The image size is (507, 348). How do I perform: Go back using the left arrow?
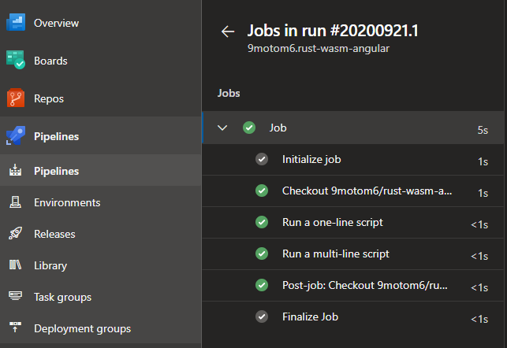tap(228, 31)
